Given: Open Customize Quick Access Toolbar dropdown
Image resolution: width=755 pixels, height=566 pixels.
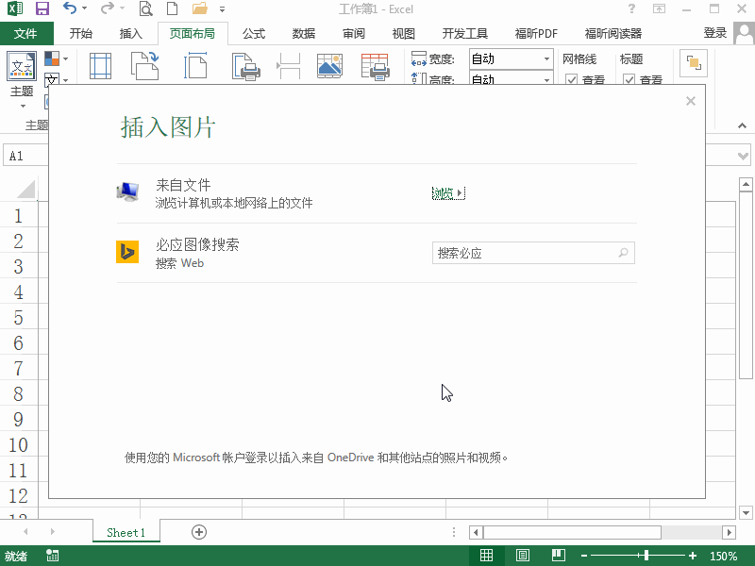Looking at the screenshot, I should point(222,8).
